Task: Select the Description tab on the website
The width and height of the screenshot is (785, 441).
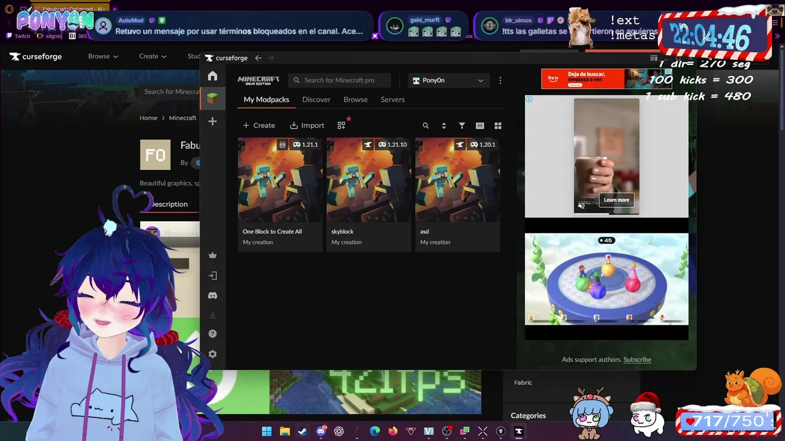Action: tap(169, 204)
